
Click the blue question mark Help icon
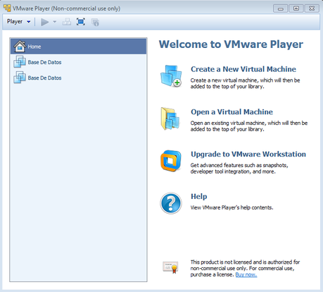pos(171,203)
